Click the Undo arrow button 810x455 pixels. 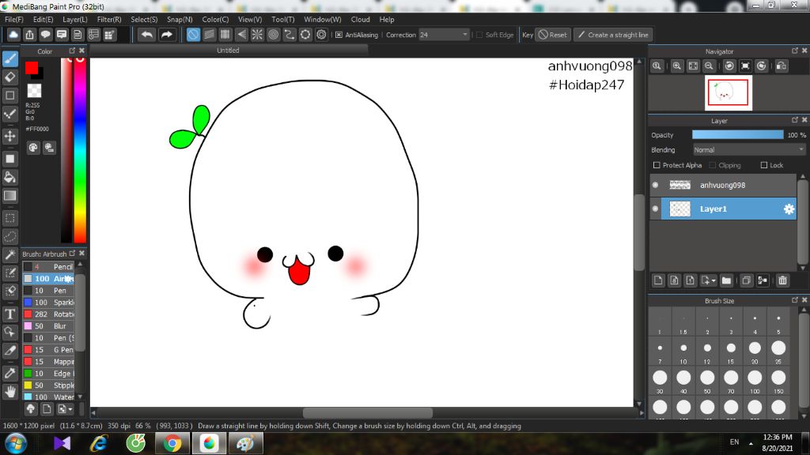146,35
